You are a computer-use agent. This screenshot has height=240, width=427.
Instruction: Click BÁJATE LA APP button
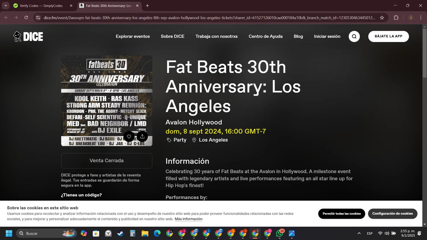(389, 36)
